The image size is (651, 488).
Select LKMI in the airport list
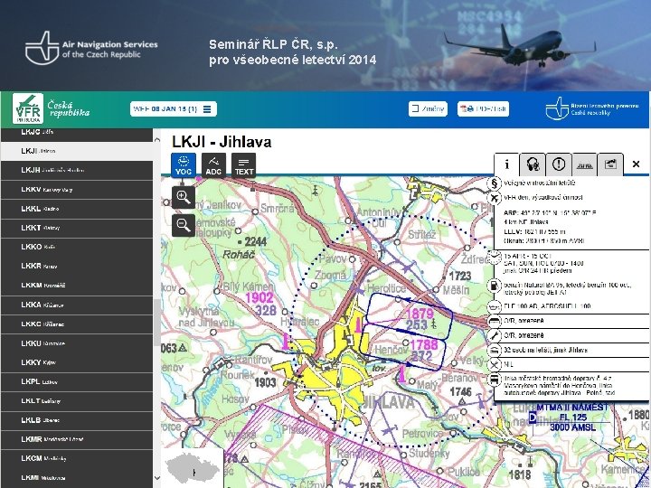[77, 478]
